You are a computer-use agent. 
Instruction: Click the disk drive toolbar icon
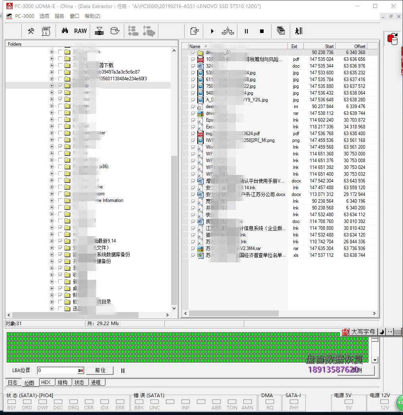click(x=115, y=31)
